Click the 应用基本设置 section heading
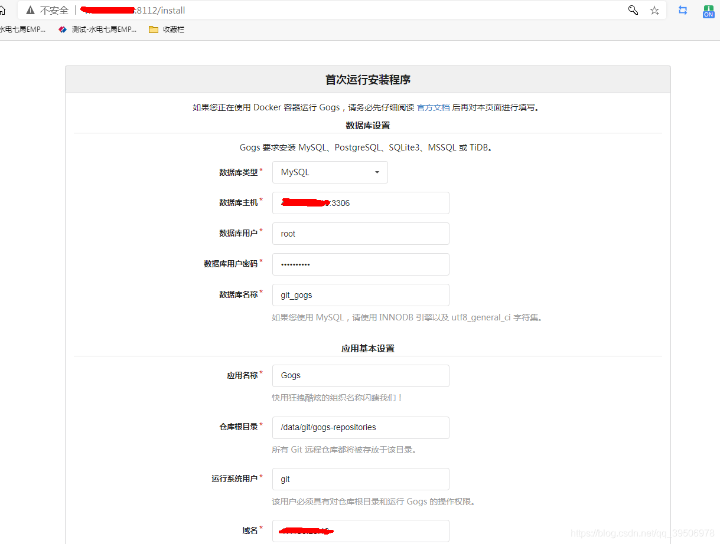Screen dimensions: 720x544 click(x=368, y=348)
